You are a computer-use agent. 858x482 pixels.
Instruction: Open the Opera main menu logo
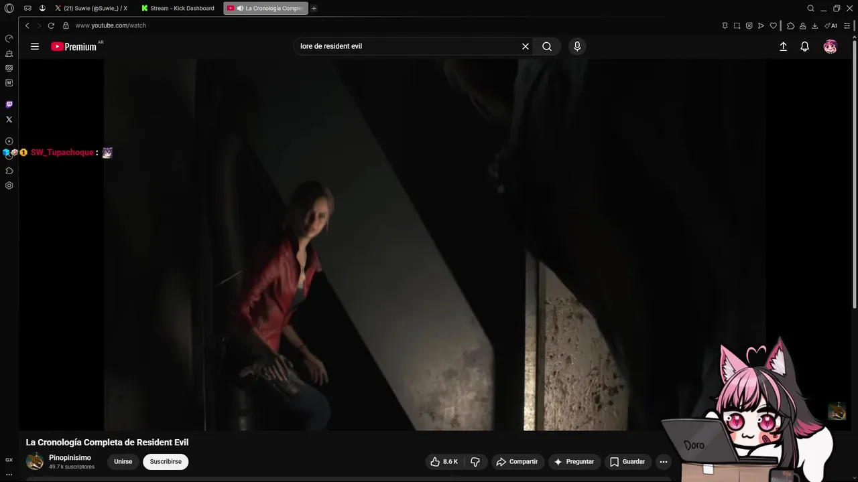[9, 8]
